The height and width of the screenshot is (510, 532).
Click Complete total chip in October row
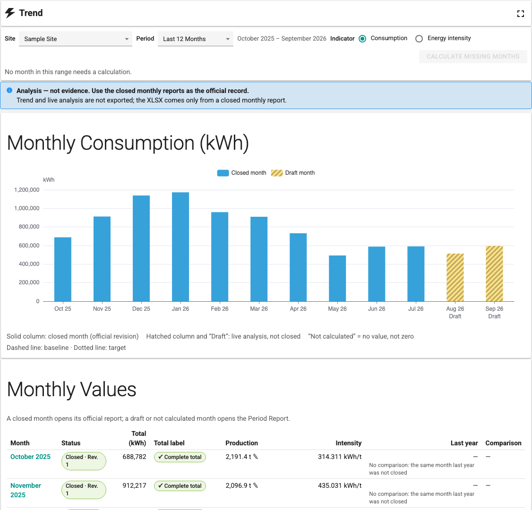click(x=180, y=457)
